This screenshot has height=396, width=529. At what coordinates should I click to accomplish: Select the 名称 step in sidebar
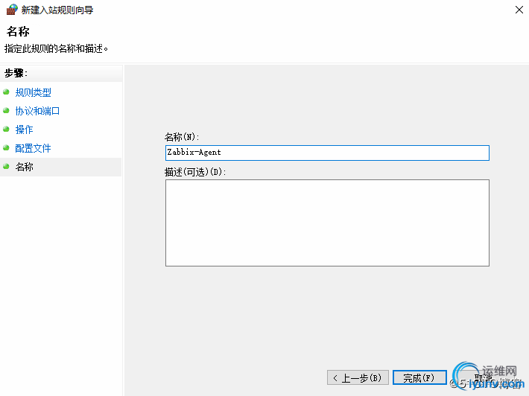[x=24, y=167]
